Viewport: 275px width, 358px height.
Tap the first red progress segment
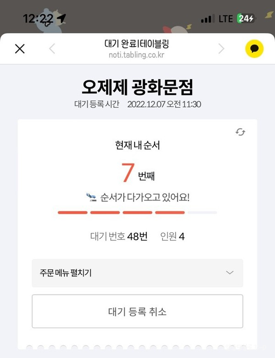pyautogui.click(x=72, y=213)
